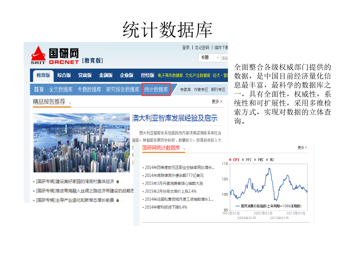The height and width of the screenshot is (253, 338).
Task: Open 文化产业数据库 link
Action: (x=198, y=75)
